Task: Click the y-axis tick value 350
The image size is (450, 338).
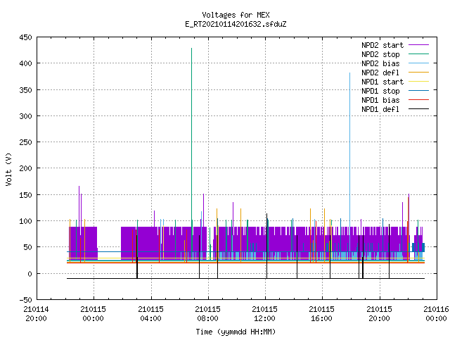Action: (x=25, y=90)
